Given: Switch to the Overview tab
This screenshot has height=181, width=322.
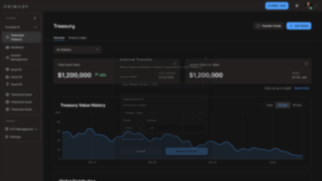Looking at the screenshot, I should pos(59,38).
